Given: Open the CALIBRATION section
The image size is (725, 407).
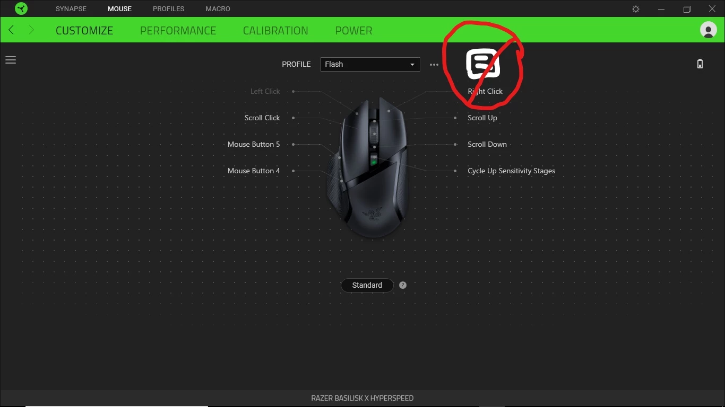Looking at the screenshot, I should (x=275, y=31).
